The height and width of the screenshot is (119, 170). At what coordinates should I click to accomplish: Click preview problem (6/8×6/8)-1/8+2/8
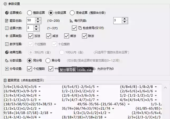(x=138, y=87)
